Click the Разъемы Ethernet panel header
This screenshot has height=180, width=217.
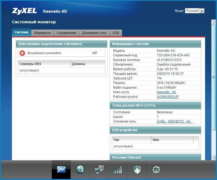155,157
